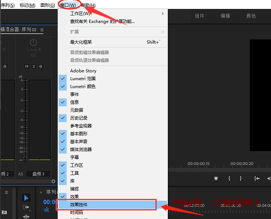Uncheck Lumetri 范围 in the Window menu
The image size is (271, 219).
pos(83,79)
